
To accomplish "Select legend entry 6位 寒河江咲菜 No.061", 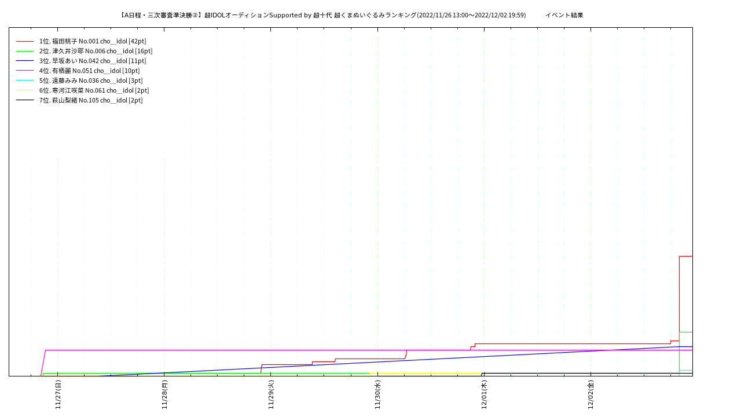I will coord(94,90).
